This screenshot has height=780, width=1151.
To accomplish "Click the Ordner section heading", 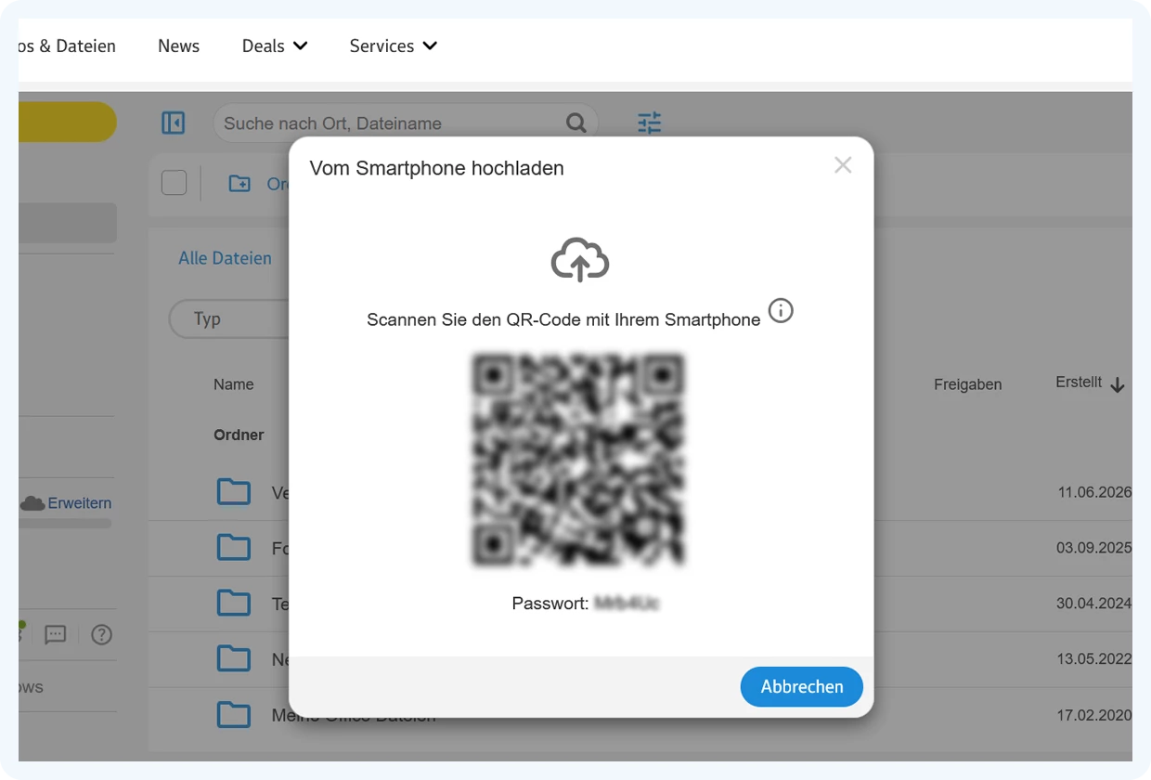I will pyautogui.click(x=239, y=435).
